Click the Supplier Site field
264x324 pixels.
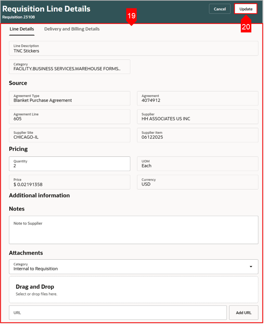(70, 135)
